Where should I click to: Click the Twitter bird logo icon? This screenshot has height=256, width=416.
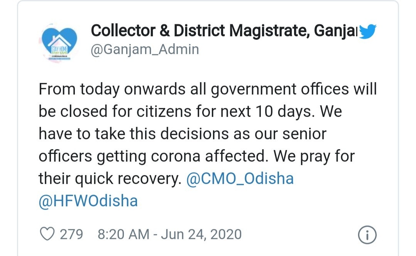(x=367, y=32)
